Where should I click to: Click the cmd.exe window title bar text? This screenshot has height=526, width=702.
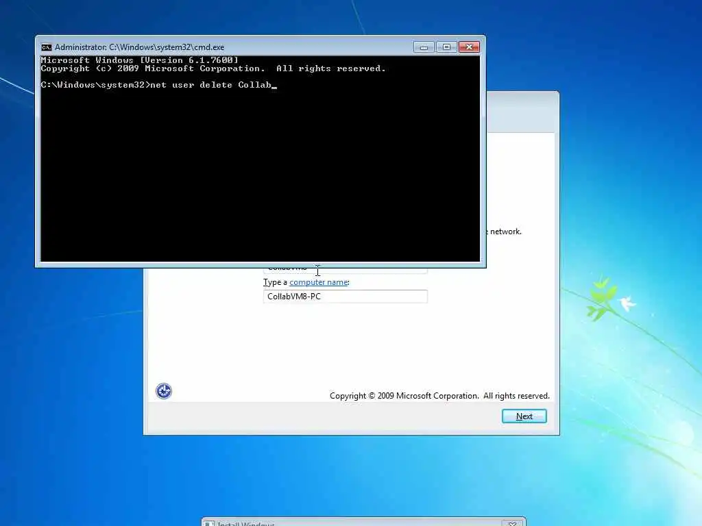point(139,47)
